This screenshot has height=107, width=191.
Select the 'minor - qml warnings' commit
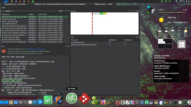pyautogui.click(x=35, y=21)
